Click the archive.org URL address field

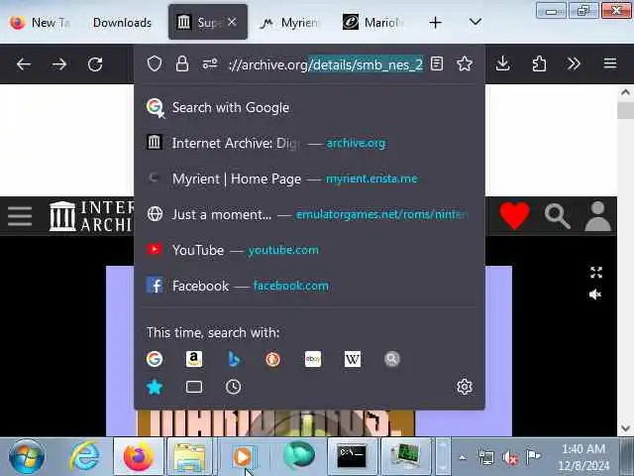point(326,64)
